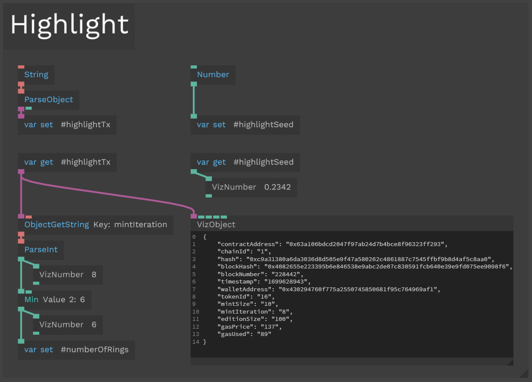The image size is (532, 382).
Task: Click the purple output port under ParseObject
Action: [x=21, y=109]
